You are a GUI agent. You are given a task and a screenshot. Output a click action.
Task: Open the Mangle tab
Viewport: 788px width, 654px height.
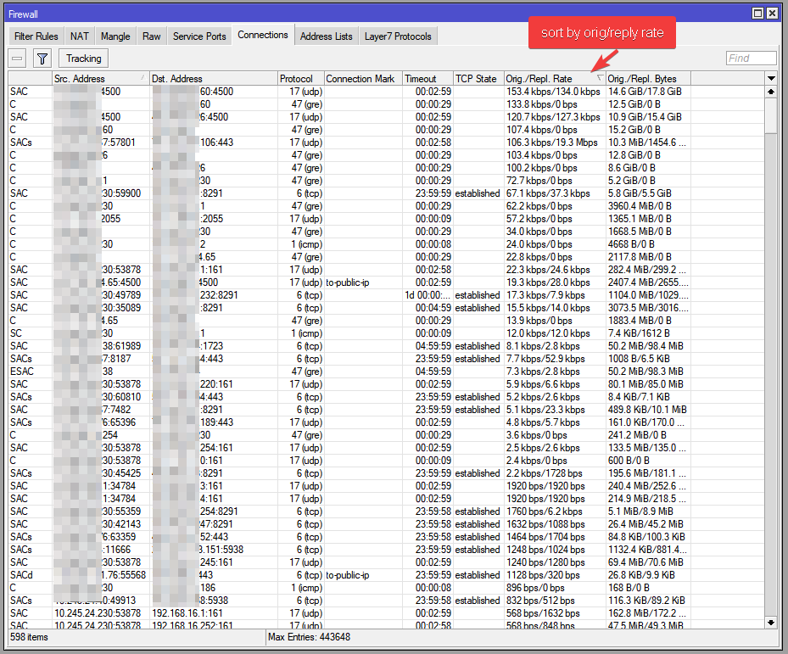coord(115,36)
